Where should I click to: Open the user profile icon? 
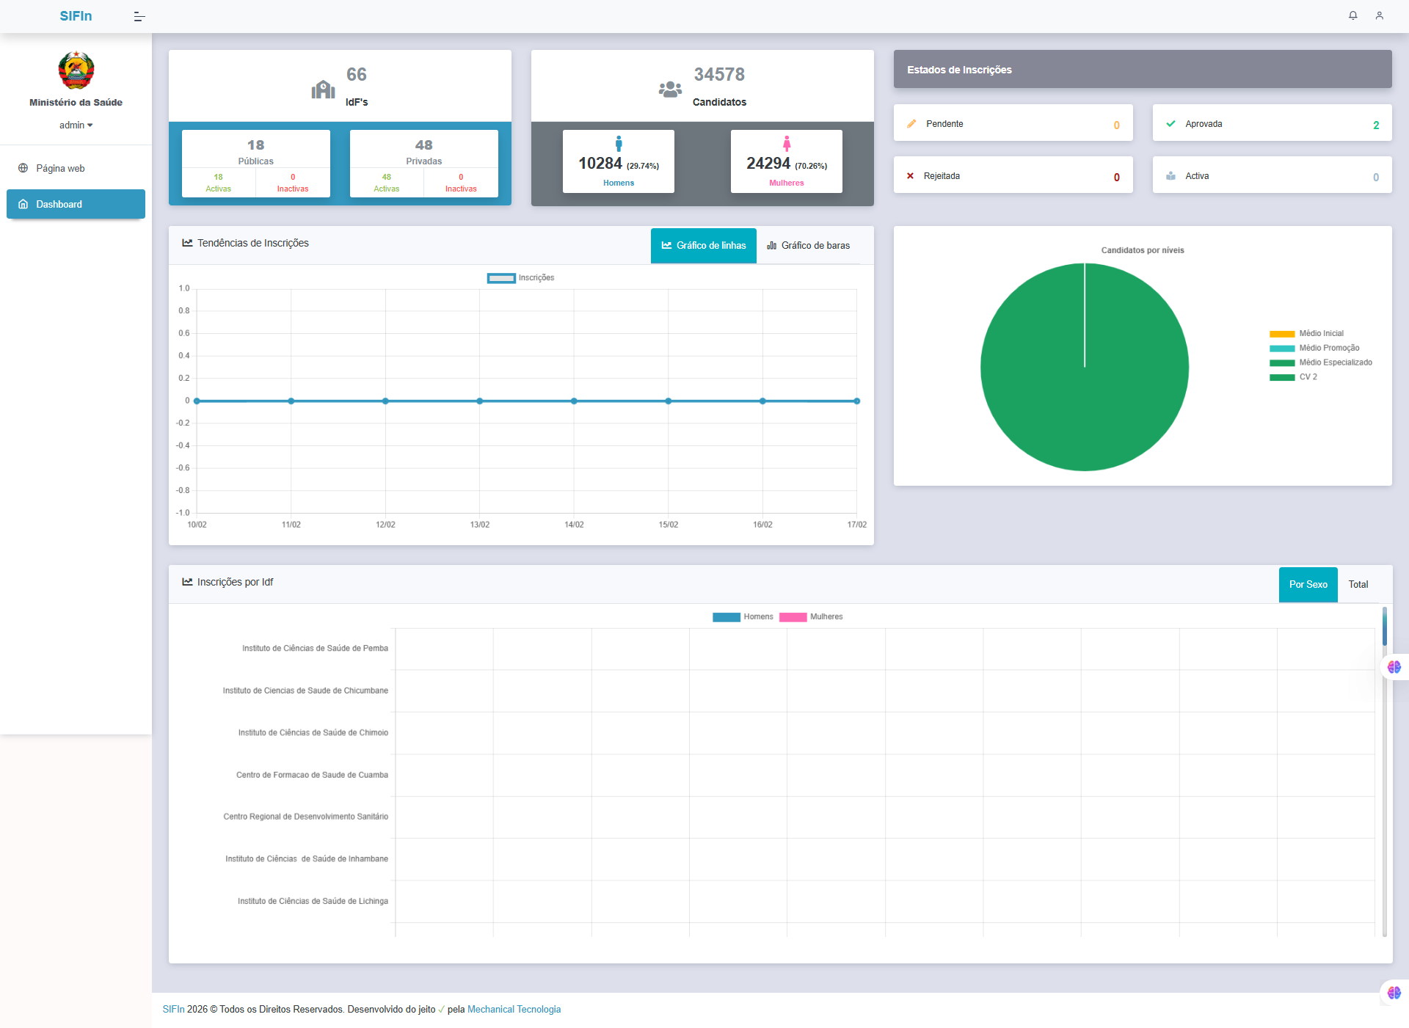[1379, 15]
